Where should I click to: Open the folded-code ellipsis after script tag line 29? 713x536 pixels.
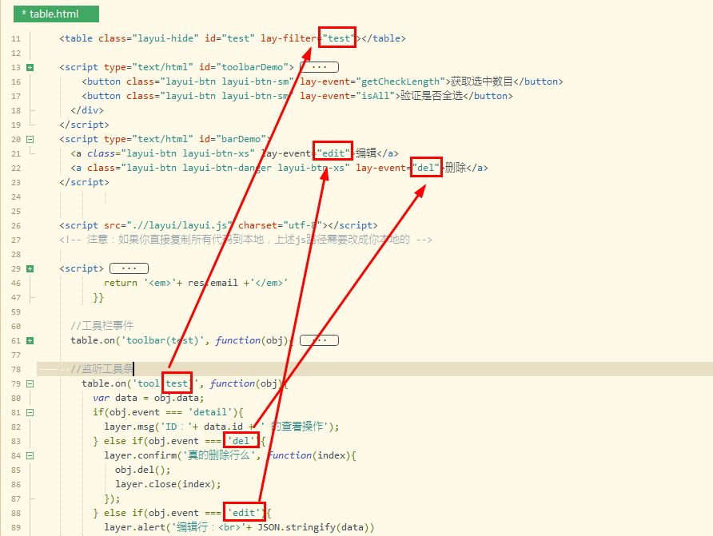pos(129,268)
